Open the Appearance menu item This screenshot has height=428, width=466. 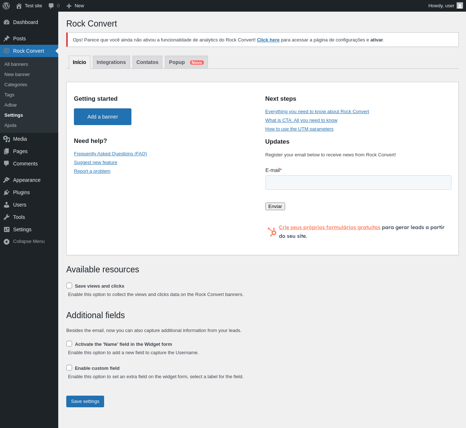point(27,180)
